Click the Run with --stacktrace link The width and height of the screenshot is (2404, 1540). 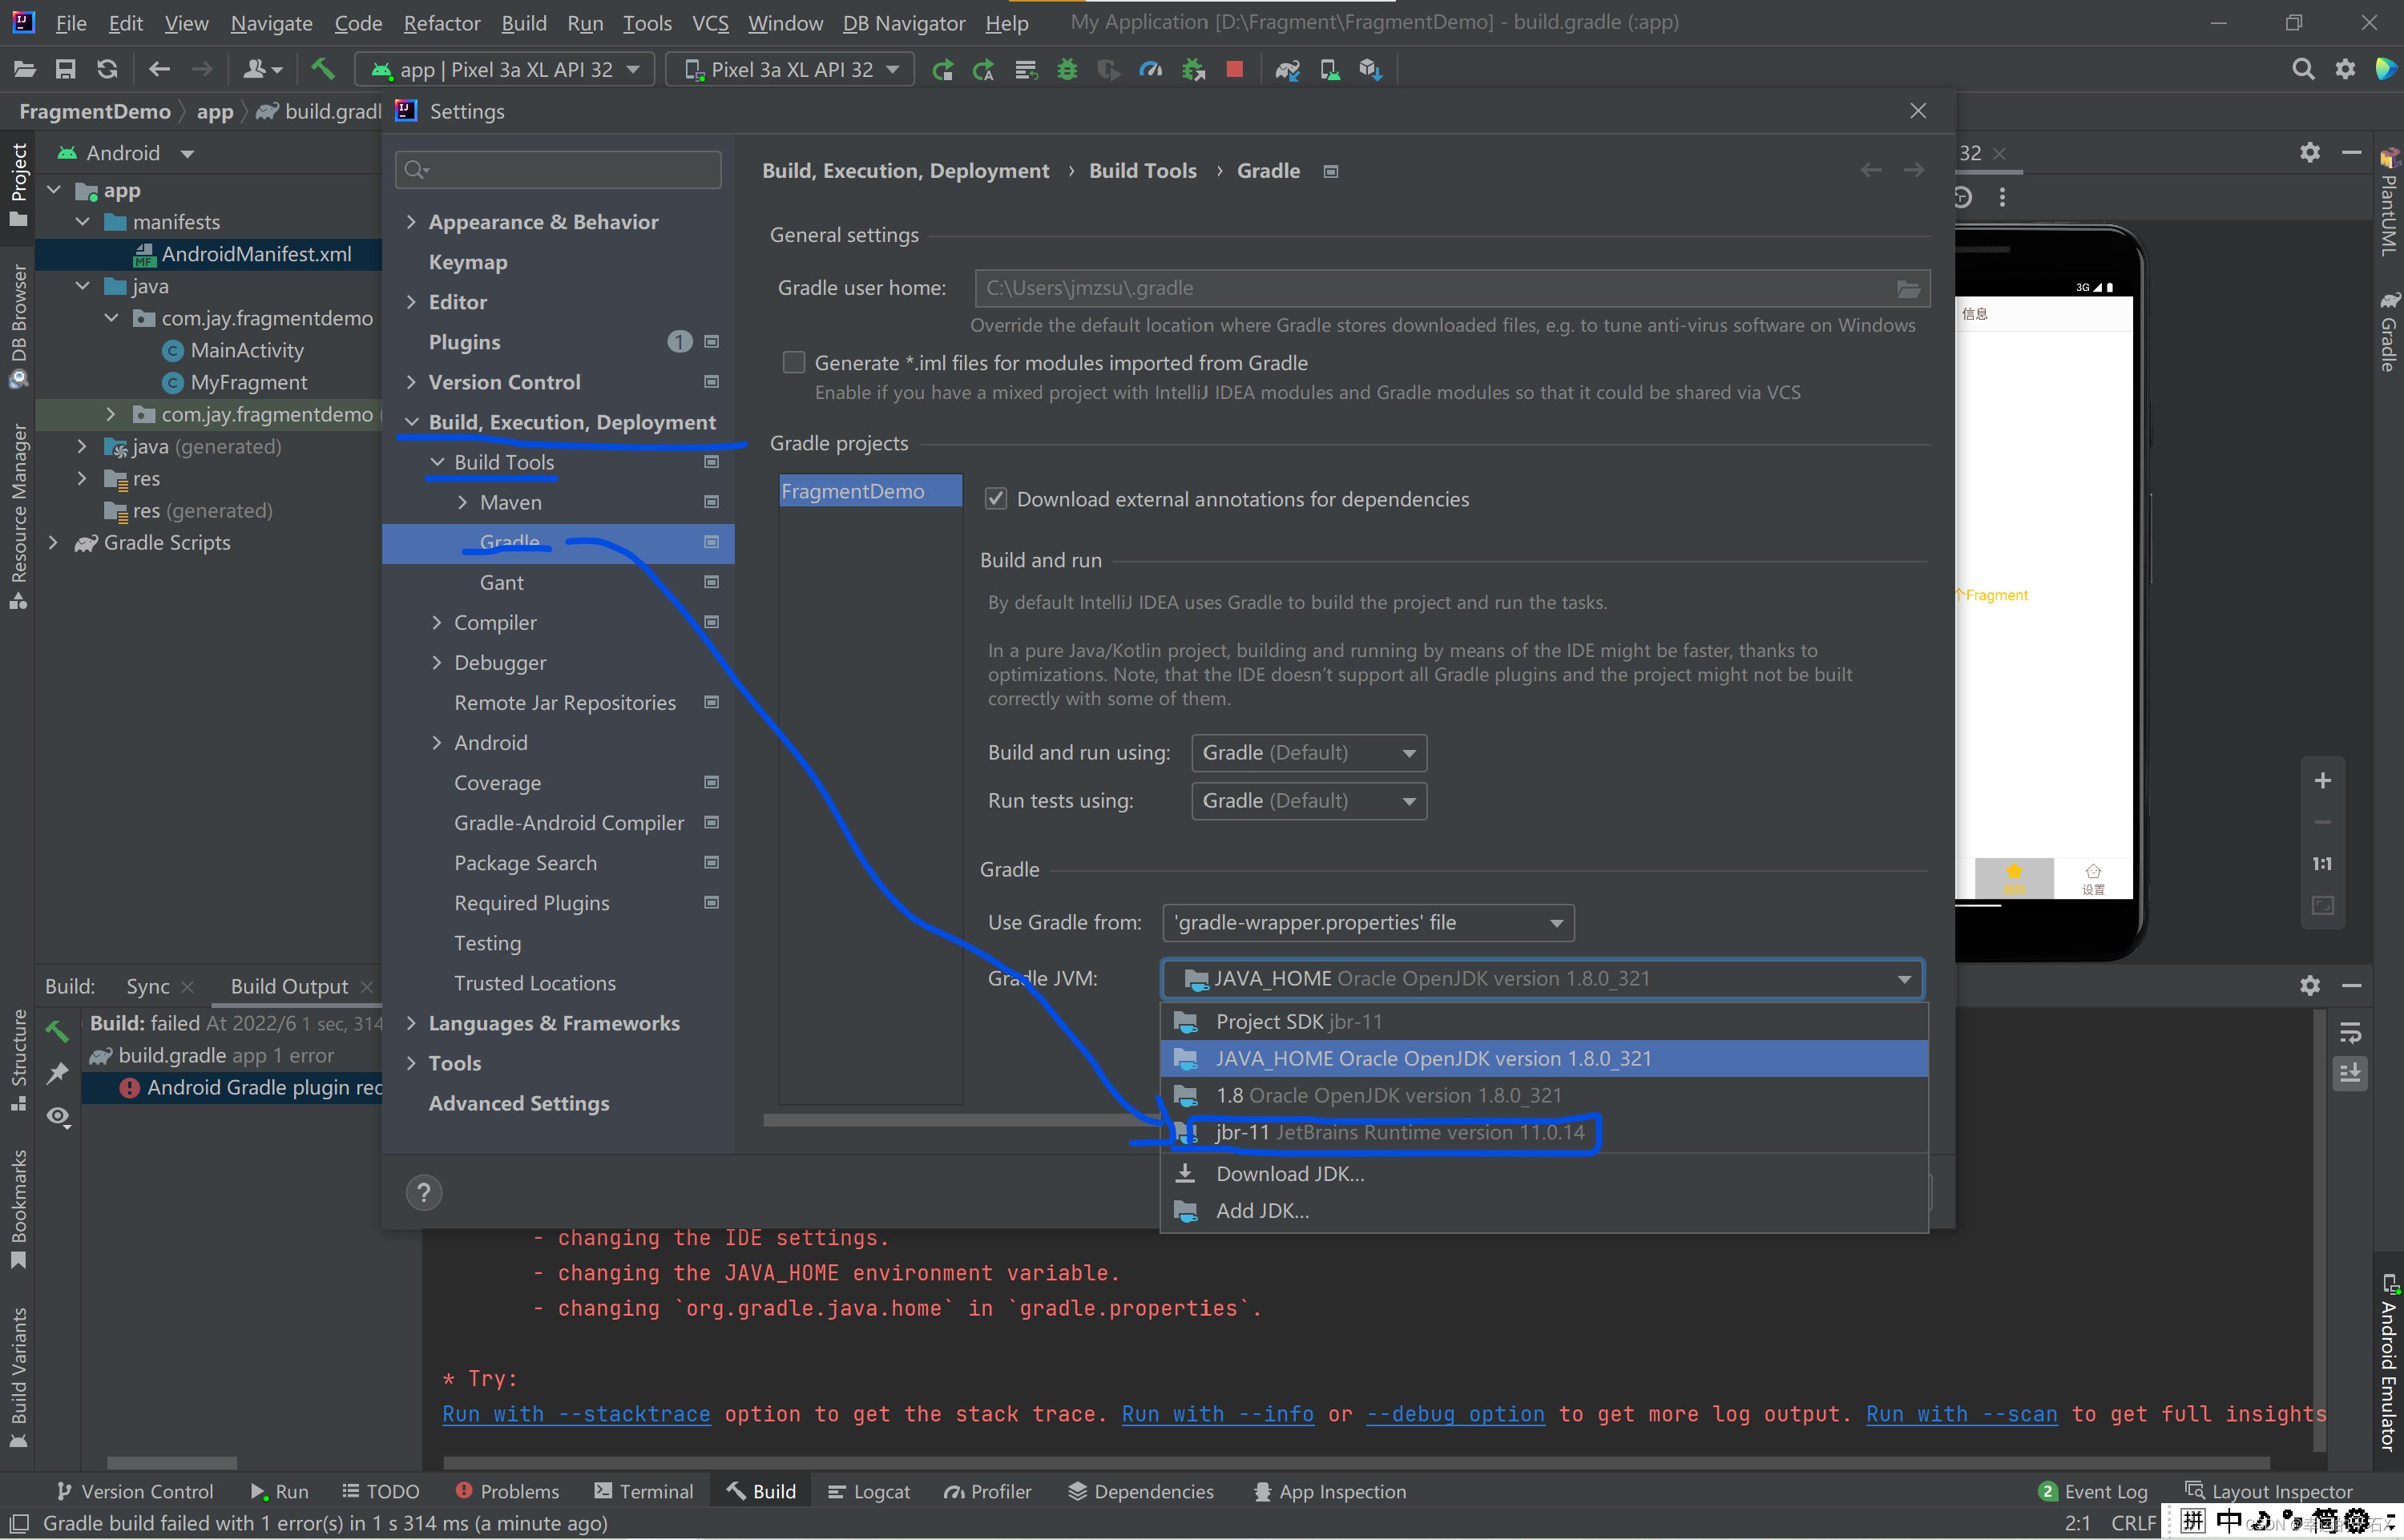coord(576,1414)
